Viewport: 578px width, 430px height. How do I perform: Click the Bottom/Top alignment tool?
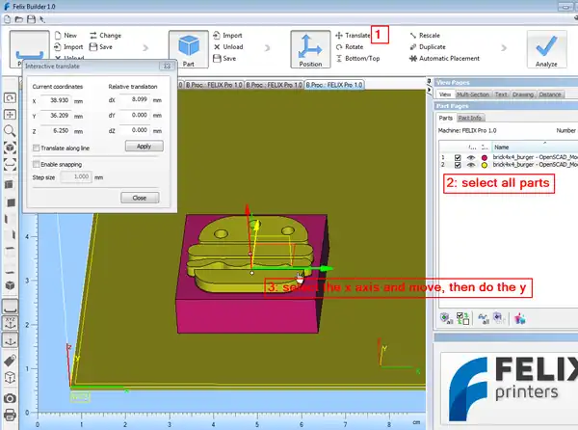[361, 58]
